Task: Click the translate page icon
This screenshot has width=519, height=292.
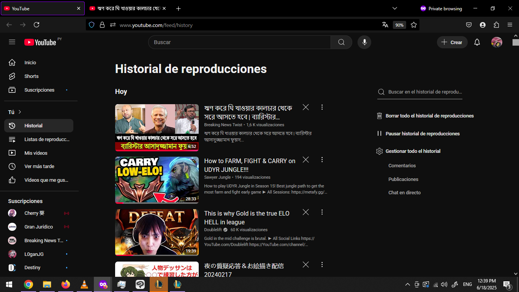Action: coord(385,25)
